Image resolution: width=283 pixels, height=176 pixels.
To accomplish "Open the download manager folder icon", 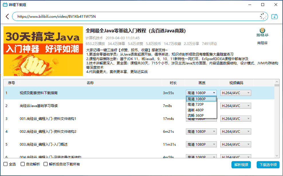I will tap(274, 17).
